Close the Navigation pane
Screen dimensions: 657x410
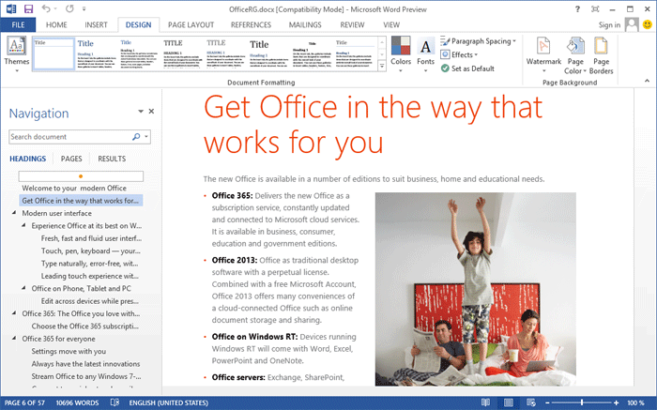point(151,112)
